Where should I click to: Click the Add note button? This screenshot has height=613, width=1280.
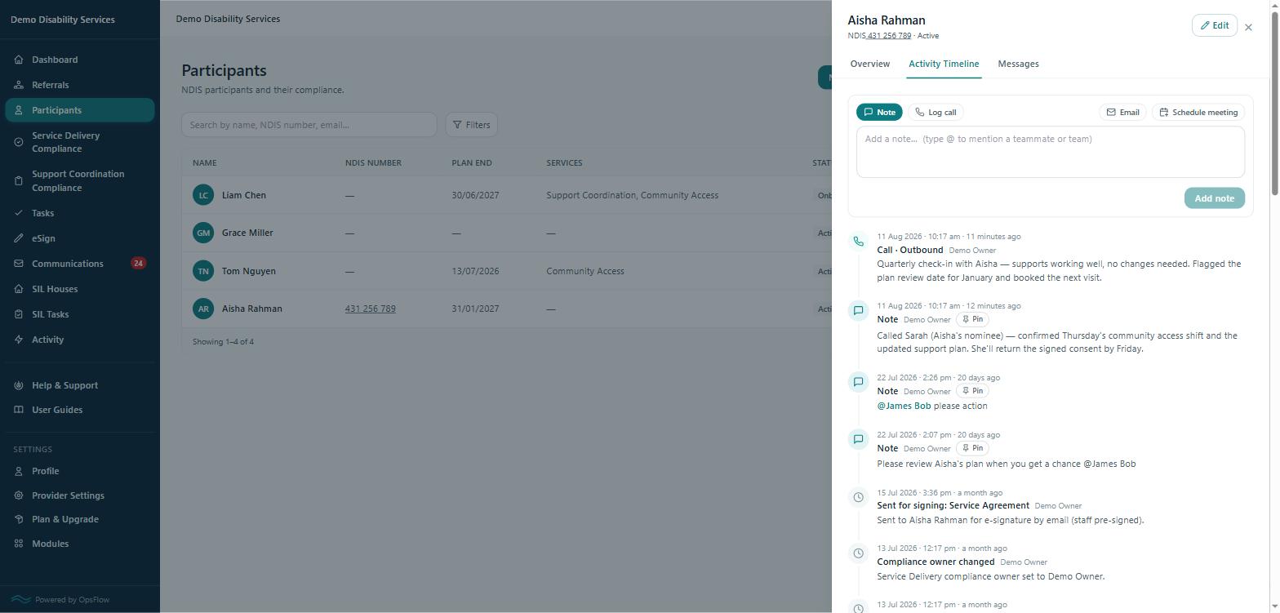point(1214,198)
